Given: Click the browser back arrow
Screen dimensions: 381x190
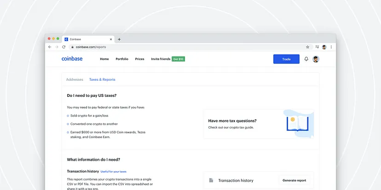Looking at the screenshot, I should (50, 47).
